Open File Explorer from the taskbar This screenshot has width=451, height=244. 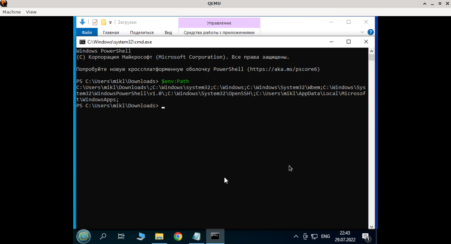coord(159,236)
